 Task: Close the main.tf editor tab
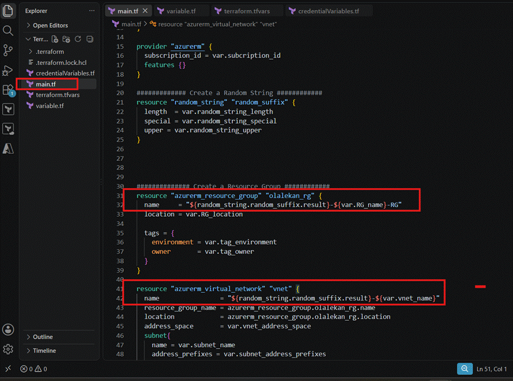pos(145,11)
